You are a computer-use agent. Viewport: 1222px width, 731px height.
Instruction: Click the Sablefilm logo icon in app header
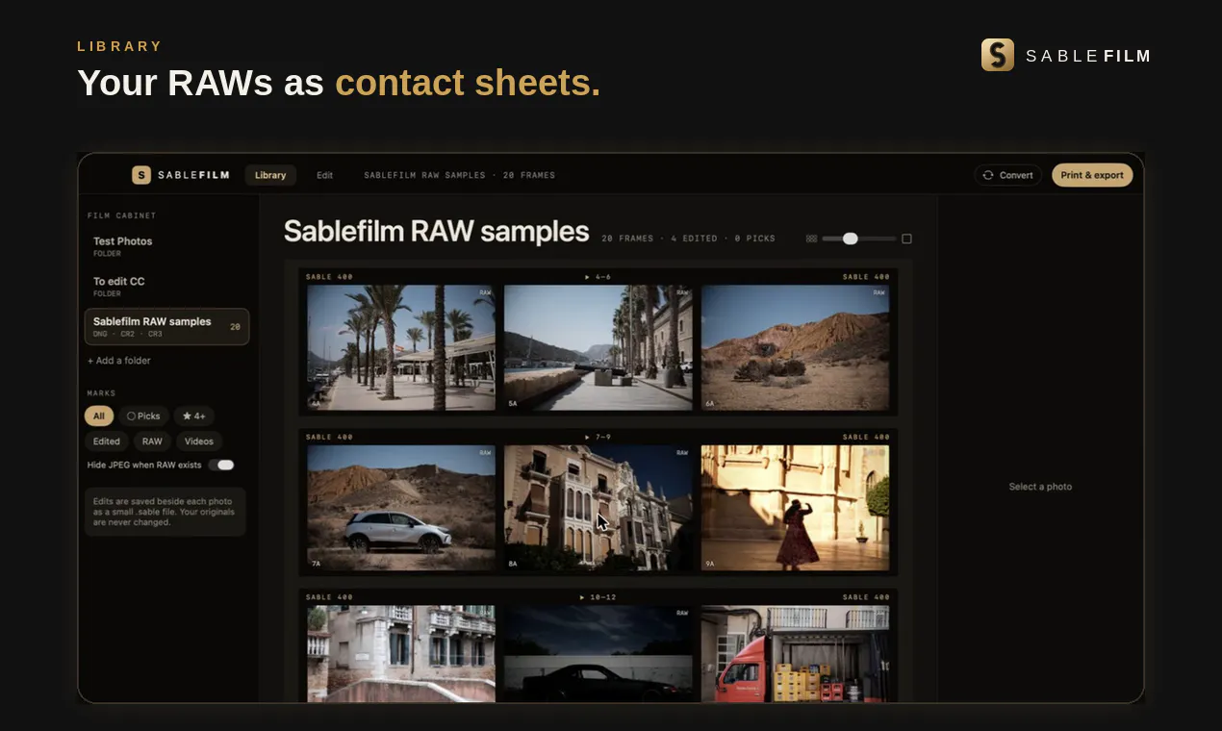click(141, 175)
